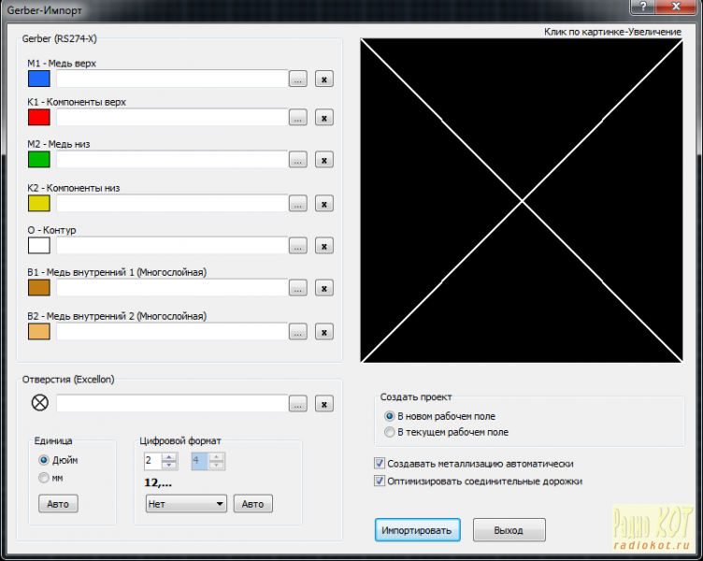Screen dimensions: 703x561
Task: Pick the brown B1 layer color swatch
Action: 39,287
